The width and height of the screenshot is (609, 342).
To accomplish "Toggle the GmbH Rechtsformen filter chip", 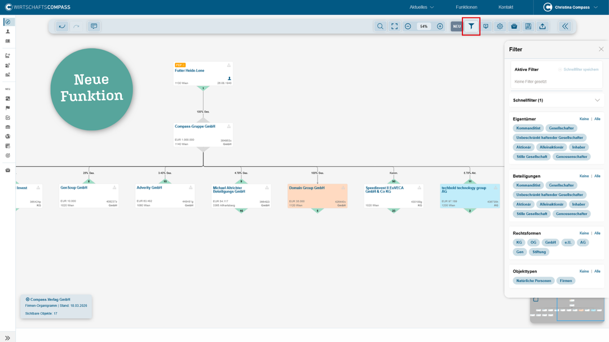I will (x=550, y=242).
